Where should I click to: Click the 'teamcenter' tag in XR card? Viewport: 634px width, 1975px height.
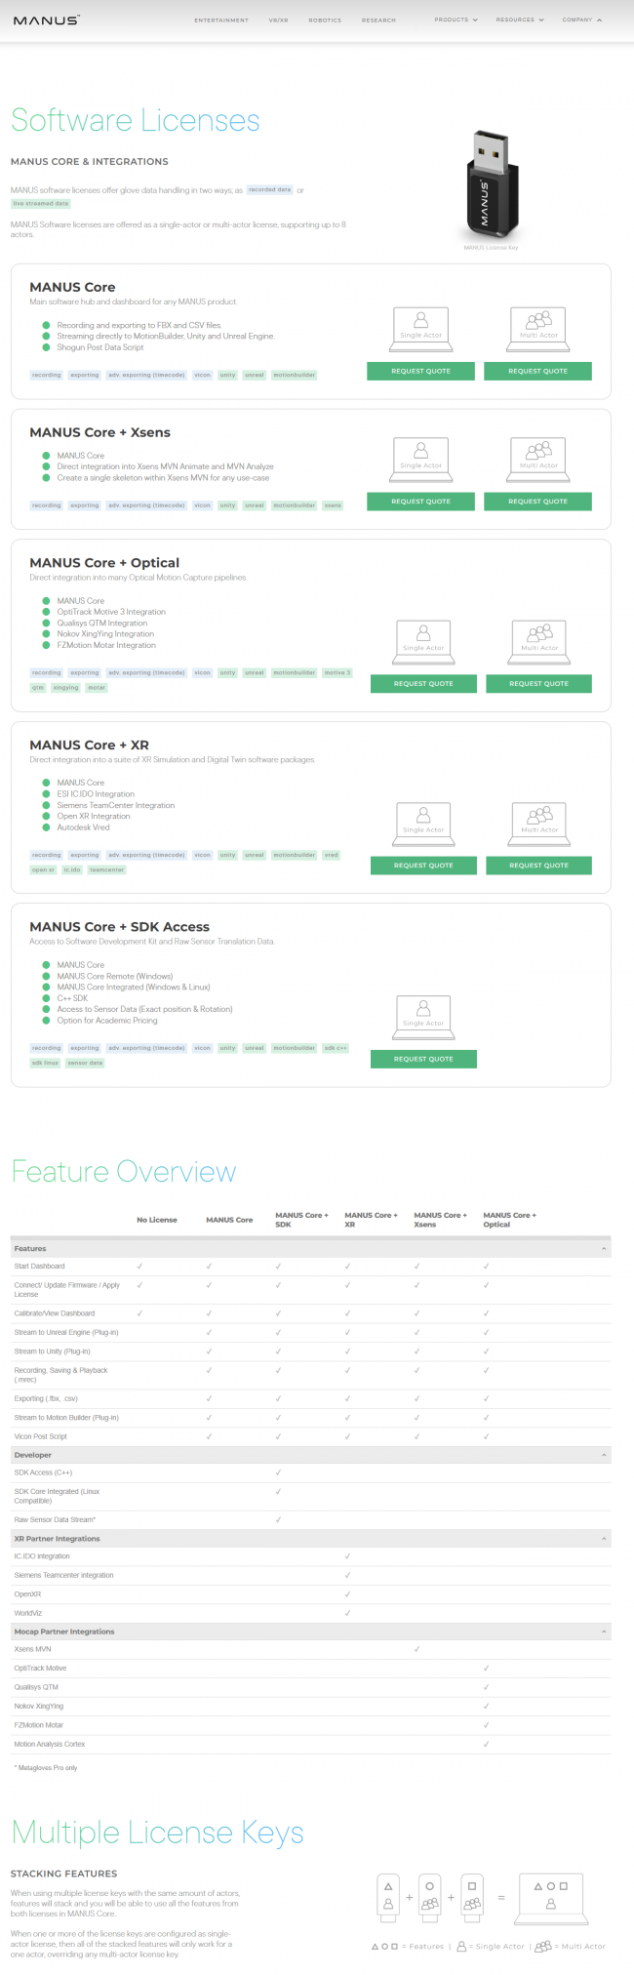107,869
